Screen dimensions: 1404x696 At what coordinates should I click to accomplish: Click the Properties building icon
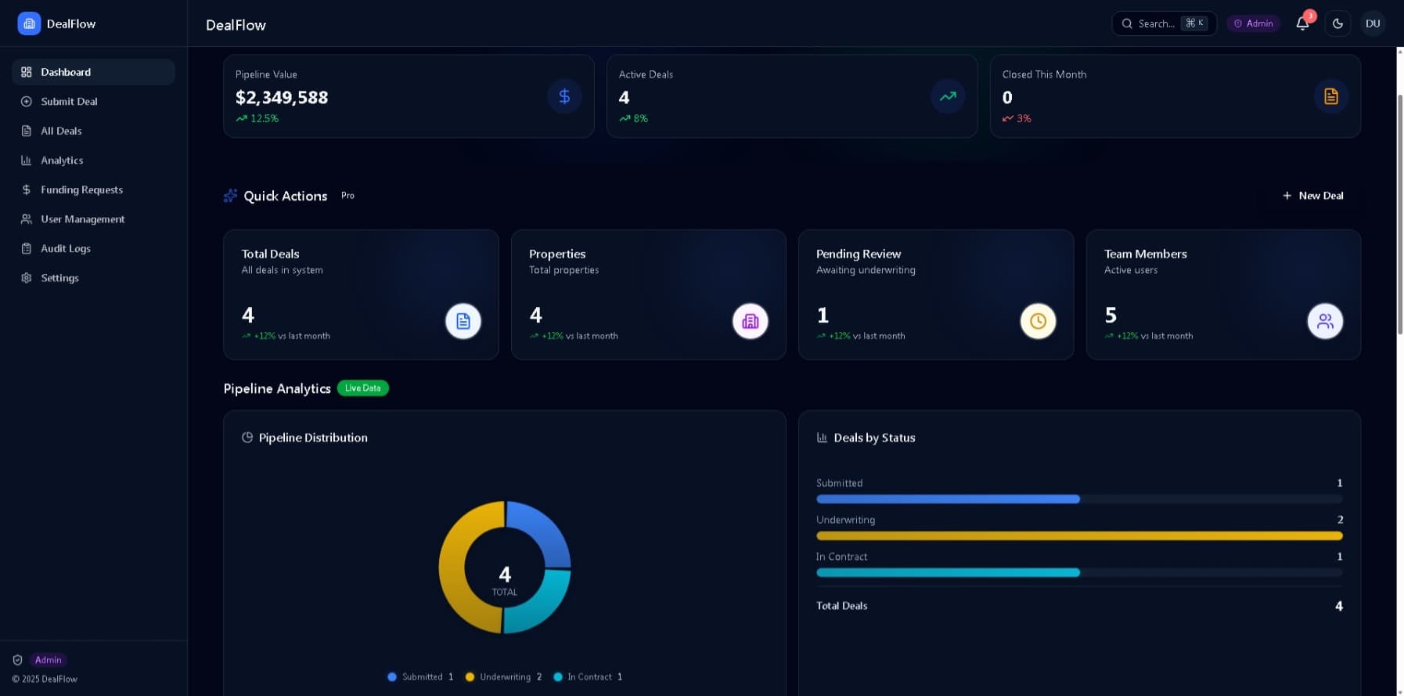coord(750,321)
